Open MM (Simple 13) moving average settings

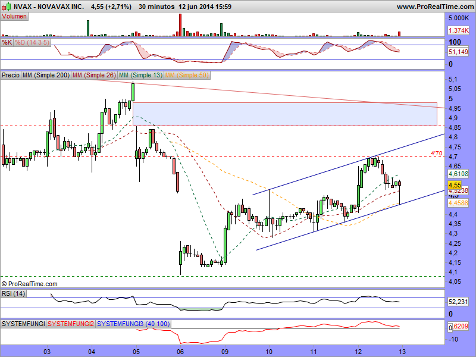[x=140, y=75]
